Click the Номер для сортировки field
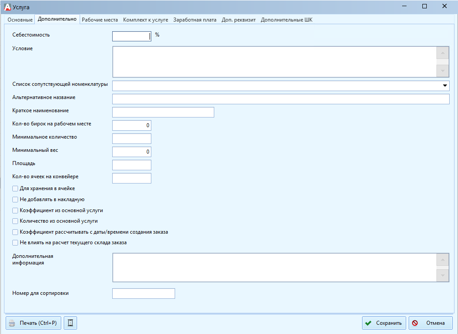458x334 pixels. point(144,294)
